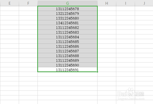The height and width of the screenshot is (104, 153).
Task: Select column J header
Action: [x=144, y=3]
